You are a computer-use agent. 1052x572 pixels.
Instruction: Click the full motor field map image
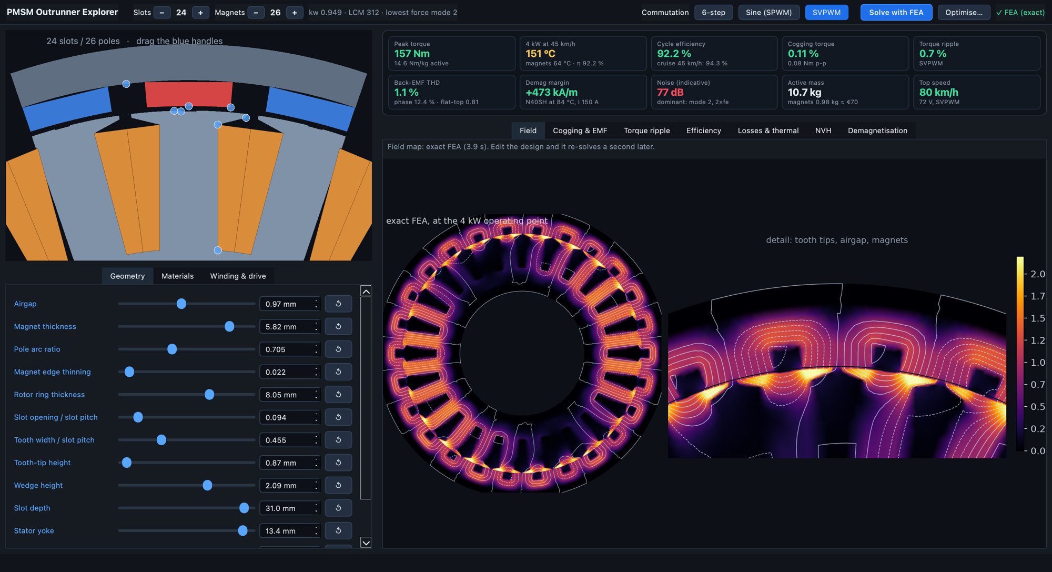point(522,353)
